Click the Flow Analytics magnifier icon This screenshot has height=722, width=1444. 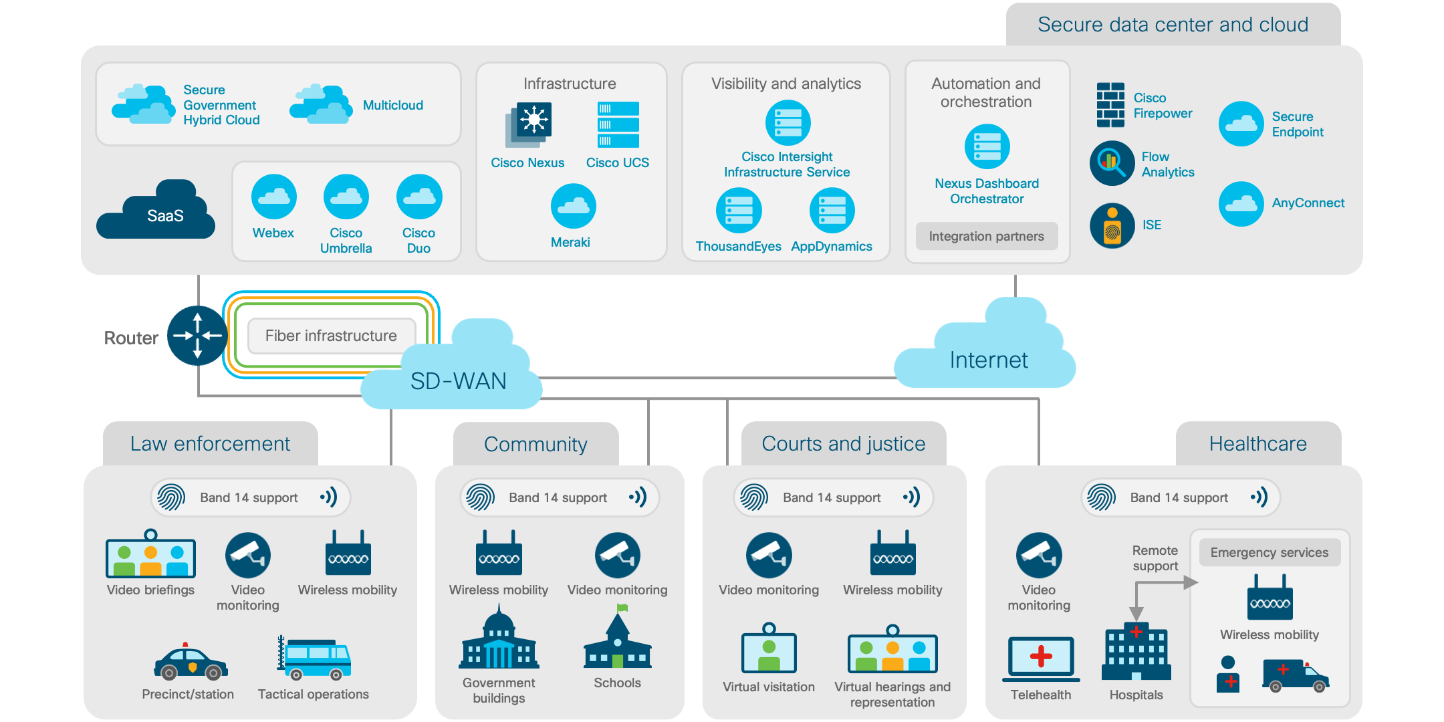tap(1112, 164)
